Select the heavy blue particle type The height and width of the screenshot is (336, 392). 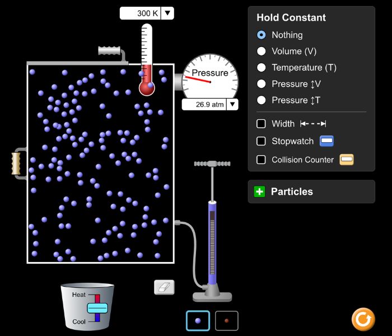point(198,321)
